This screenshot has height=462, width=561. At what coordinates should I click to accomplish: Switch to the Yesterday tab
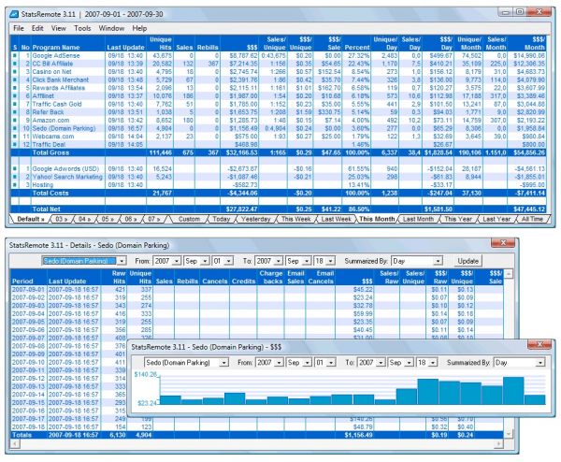[256, 219]
